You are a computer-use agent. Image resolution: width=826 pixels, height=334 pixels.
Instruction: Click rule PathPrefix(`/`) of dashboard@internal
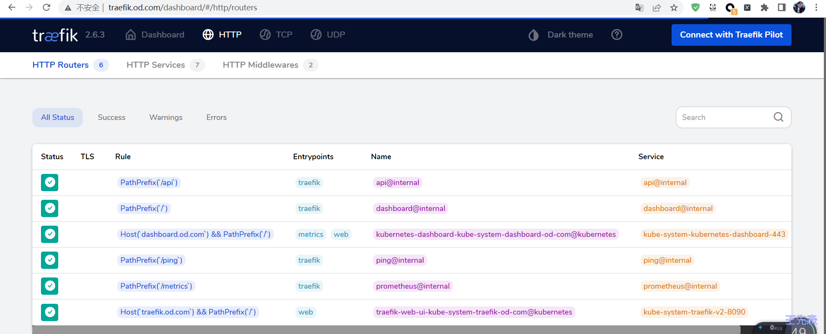144,208
